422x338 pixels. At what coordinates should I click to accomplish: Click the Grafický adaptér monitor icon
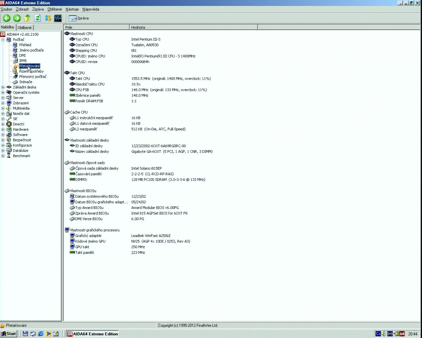tap(72, 236)
